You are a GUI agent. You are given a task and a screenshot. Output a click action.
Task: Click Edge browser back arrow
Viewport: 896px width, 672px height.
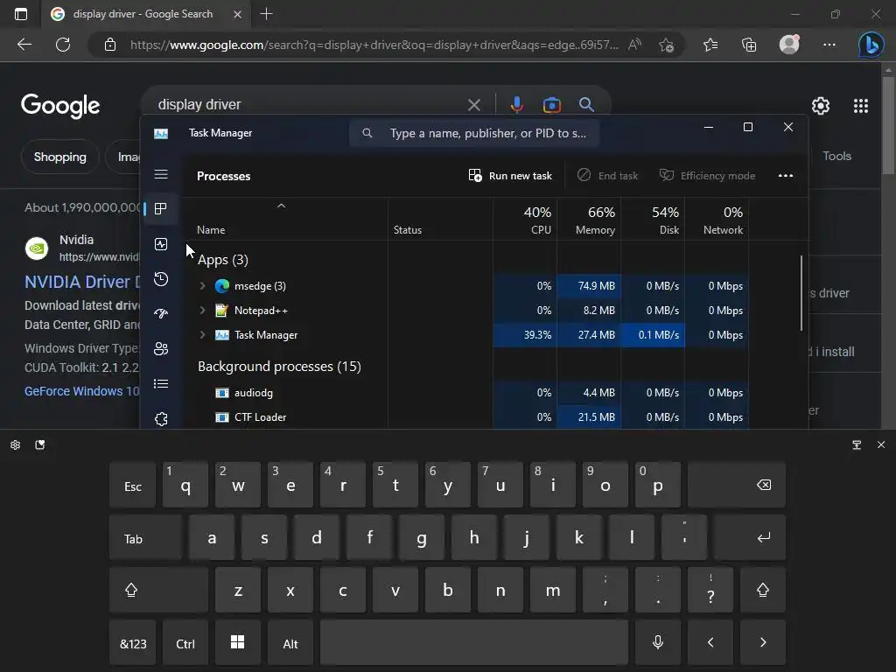point(24,45)
